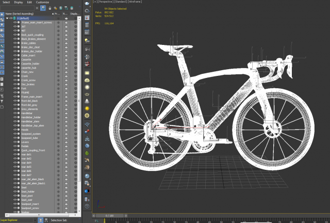Toggle display geometry filter icon in explorer sidebar

[x=2, y=14]
